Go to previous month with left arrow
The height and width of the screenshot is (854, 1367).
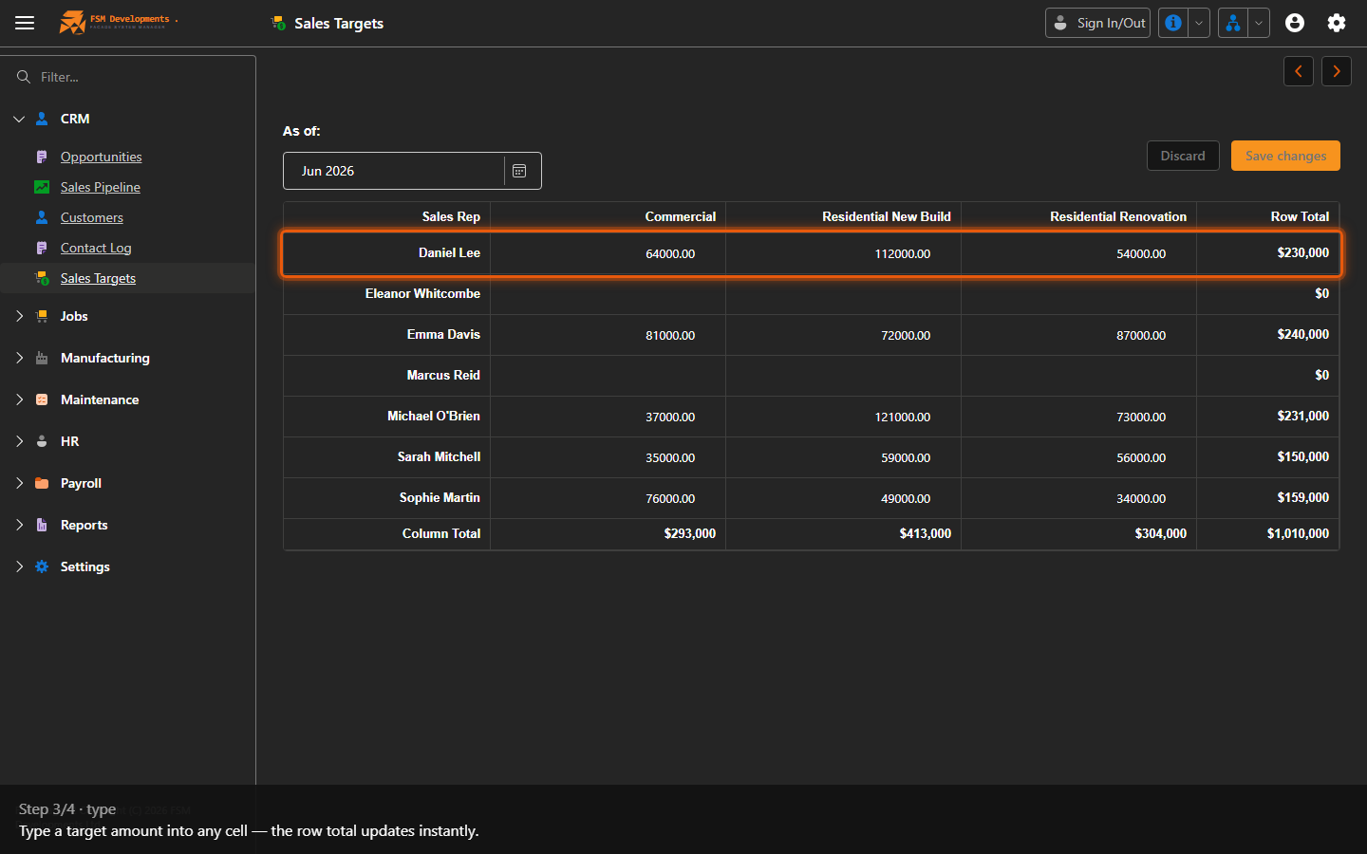pos(1299,71)
